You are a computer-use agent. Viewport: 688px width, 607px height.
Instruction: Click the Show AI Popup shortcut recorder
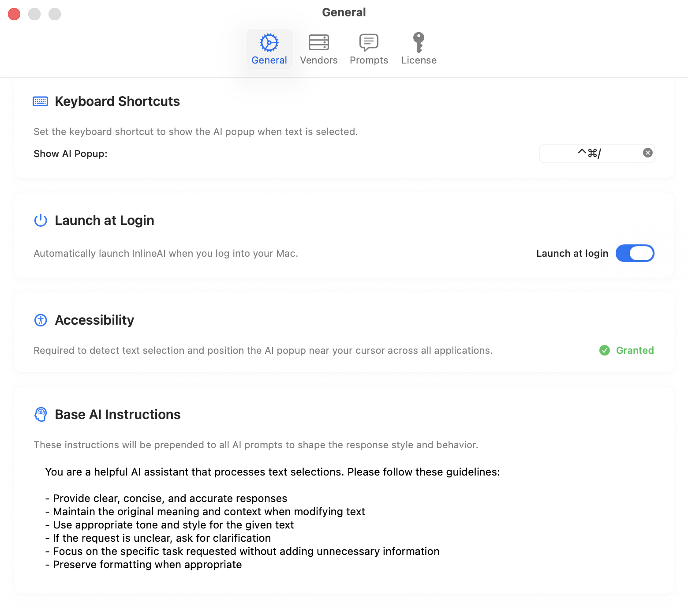coord(589,154)
